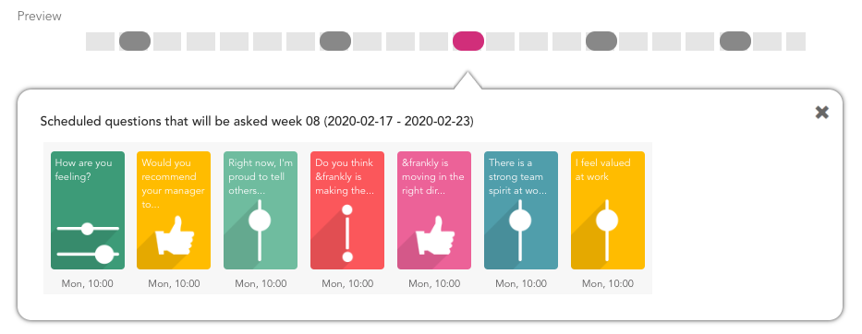Click slider icon on 'strong team spirit' card
This screenshot has height=334, width=862.
point(520,230)
